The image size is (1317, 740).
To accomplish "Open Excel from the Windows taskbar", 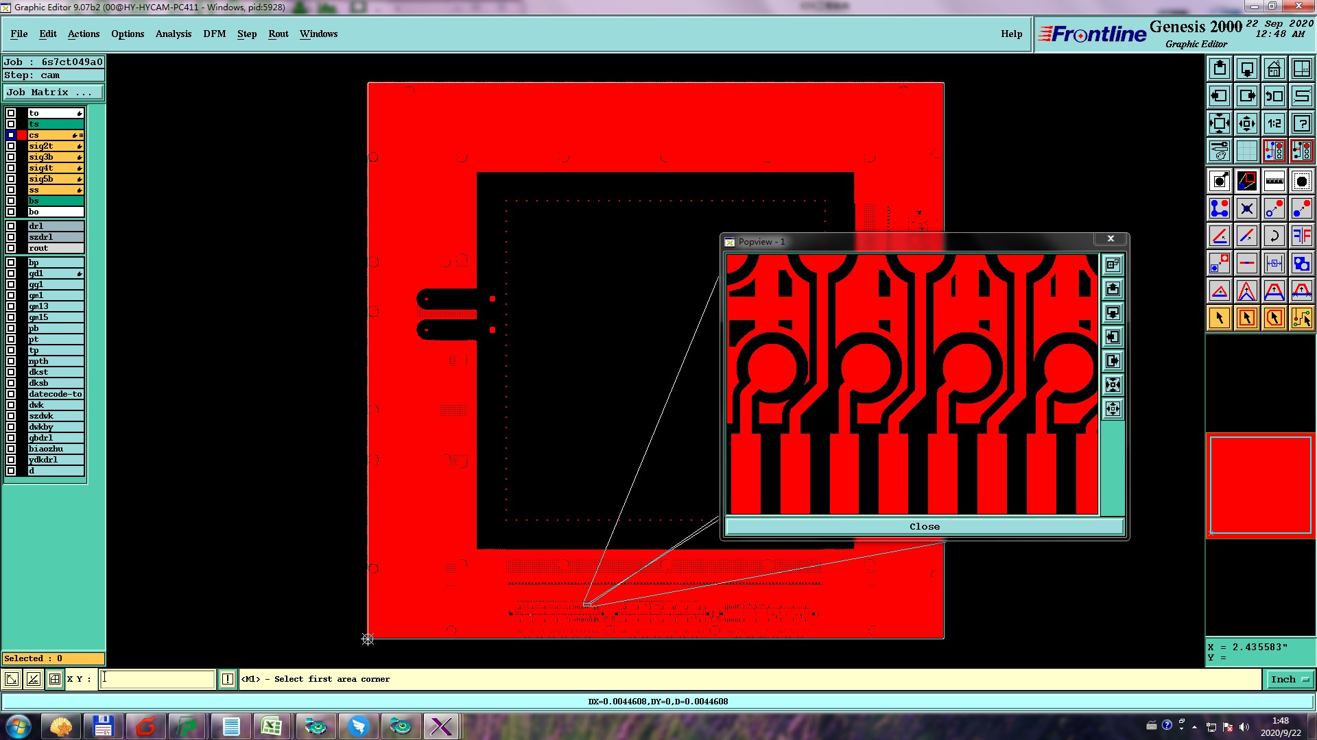I will 272,726.
